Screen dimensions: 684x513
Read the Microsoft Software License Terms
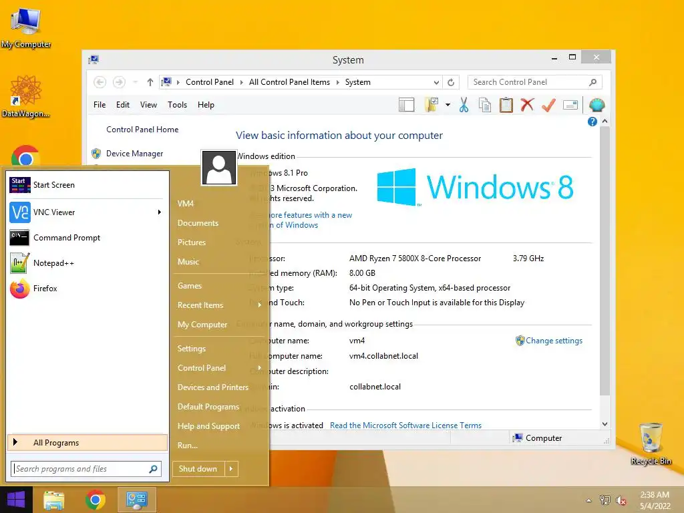(405, 425)
